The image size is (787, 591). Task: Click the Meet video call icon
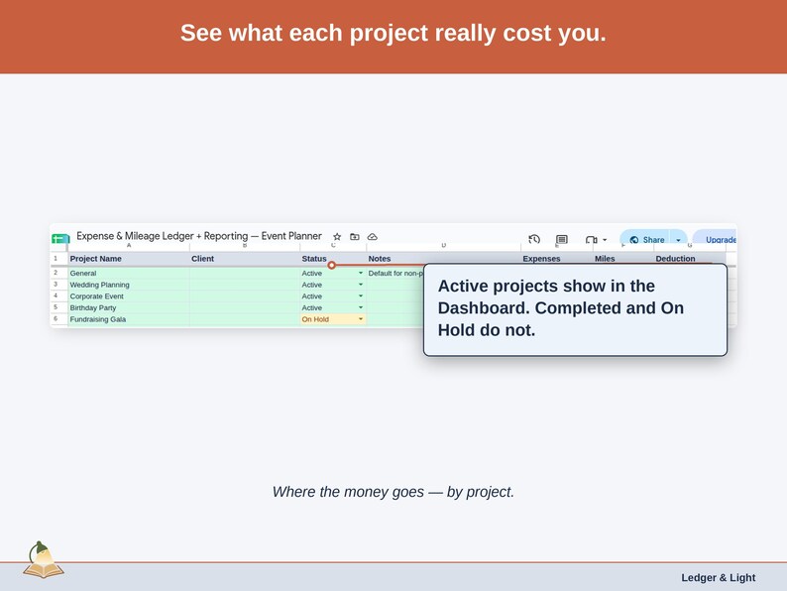pyautogui.click(x=592, y=240)
